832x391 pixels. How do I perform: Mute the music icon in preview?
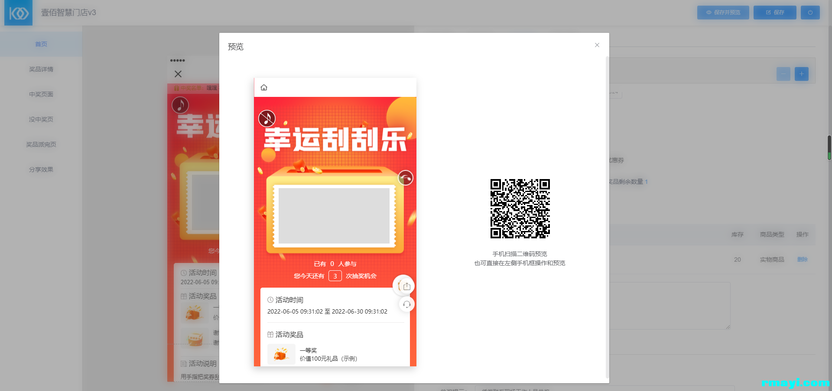click(x=267, y=119)
